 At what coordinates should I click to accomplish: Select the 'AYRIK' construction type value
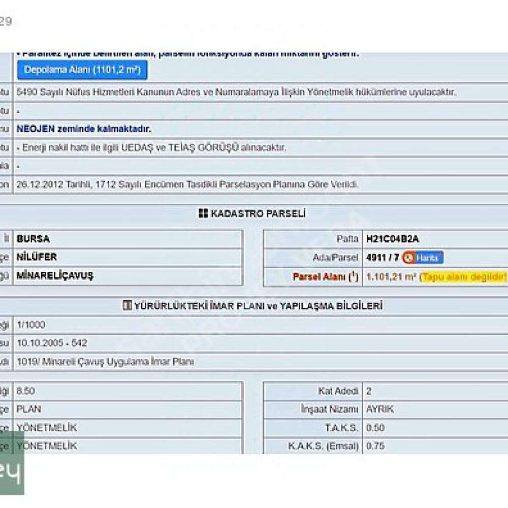click(379, 409)
